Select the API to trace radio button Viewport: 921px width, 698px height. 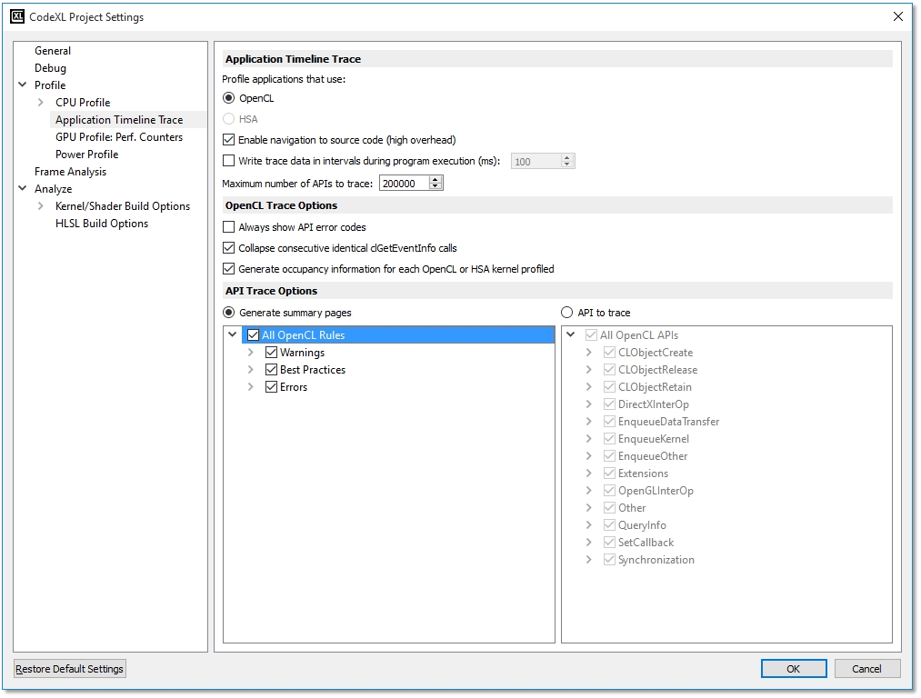[x=566, y=313]
